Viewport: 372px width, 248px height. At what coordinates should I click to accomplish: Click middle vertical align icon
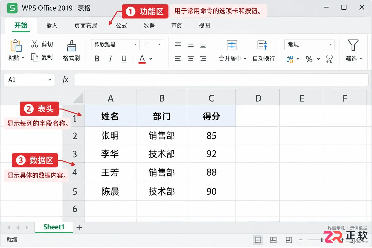pos(191,45)
